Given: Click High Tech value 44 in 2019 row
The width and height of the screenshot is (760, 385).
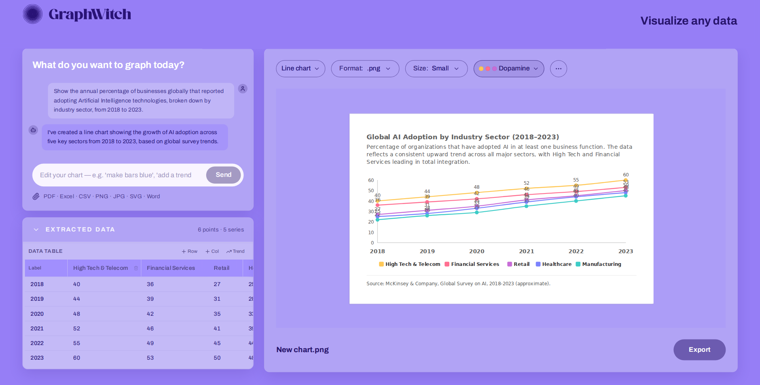Looking at the screenshot, I should (x=77, y=299).
